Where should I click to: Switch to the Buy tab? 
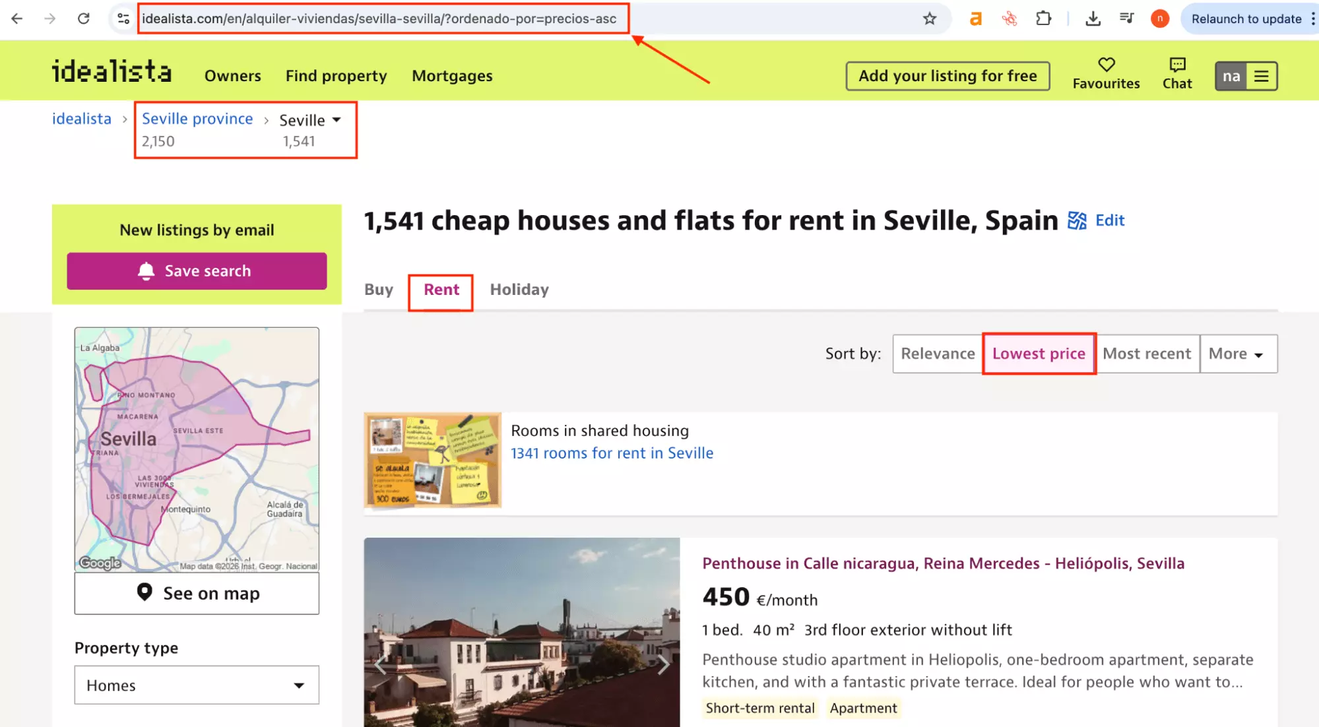point(379,289)
